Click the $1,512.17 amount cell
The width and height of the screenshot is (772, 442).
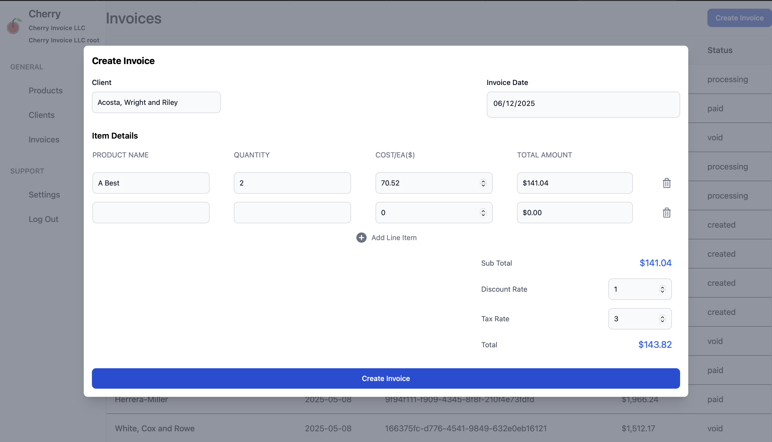tap(638, 428)
